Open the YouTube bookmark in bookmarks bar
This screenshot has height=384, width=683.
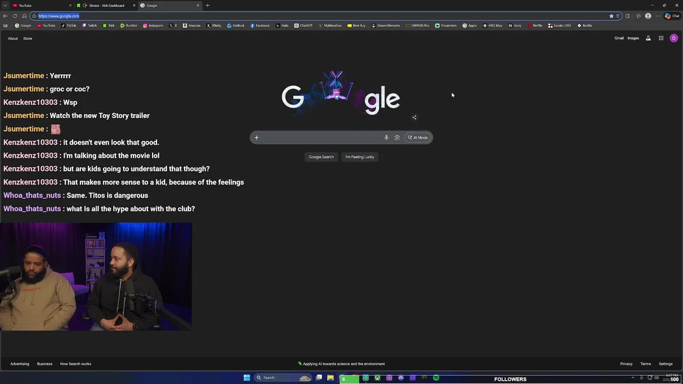tap(46, 26)
